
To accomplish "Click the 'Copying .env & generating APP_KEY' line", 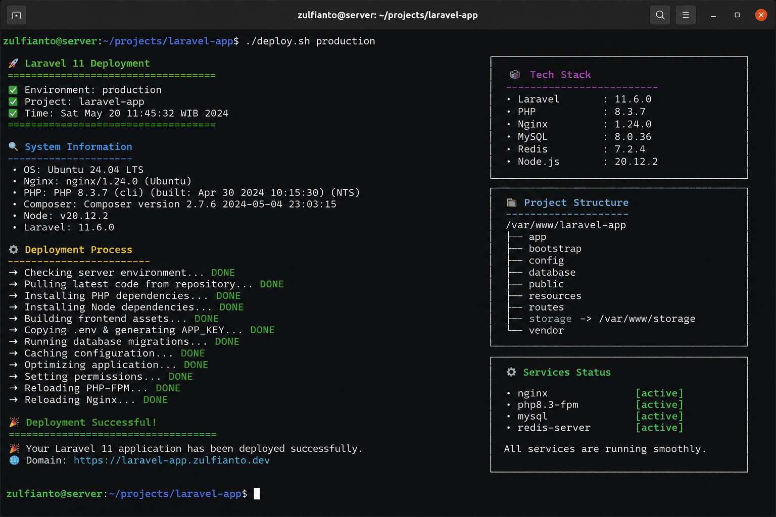I will click(x=142, y=330).
